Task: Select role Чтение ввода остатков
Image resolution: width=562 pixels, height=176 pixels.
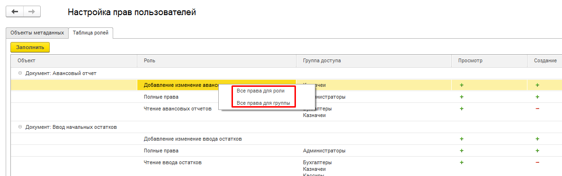Action: coord(173,162)
